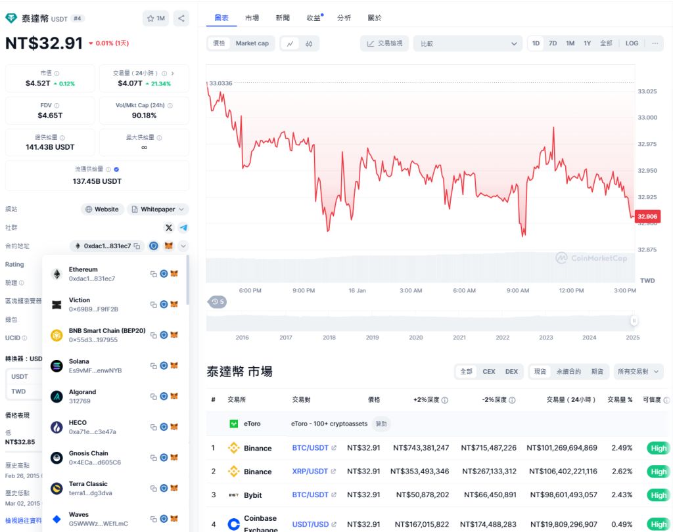Switch to the 新聞 tab

coord(283,18)
